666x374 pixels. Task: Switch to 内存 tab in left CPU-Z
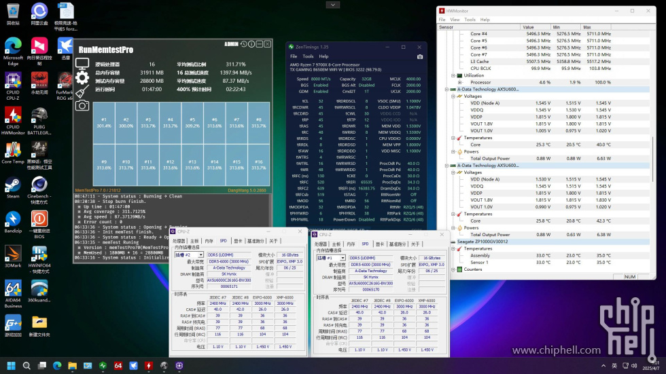coord(209,241)
